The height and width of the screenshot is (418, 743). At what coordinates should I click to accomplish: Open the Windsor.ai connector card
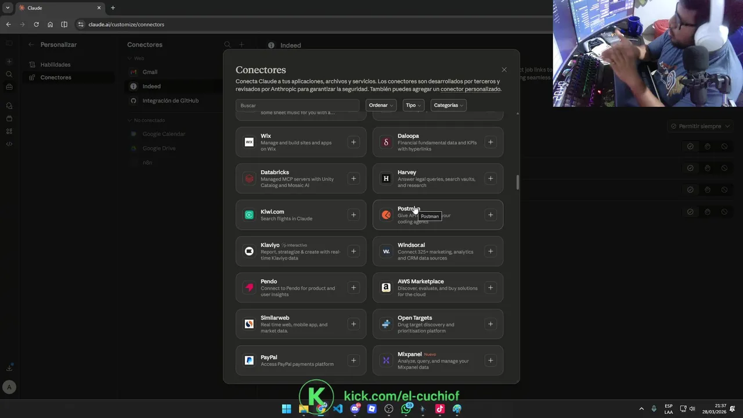point(438,251)
